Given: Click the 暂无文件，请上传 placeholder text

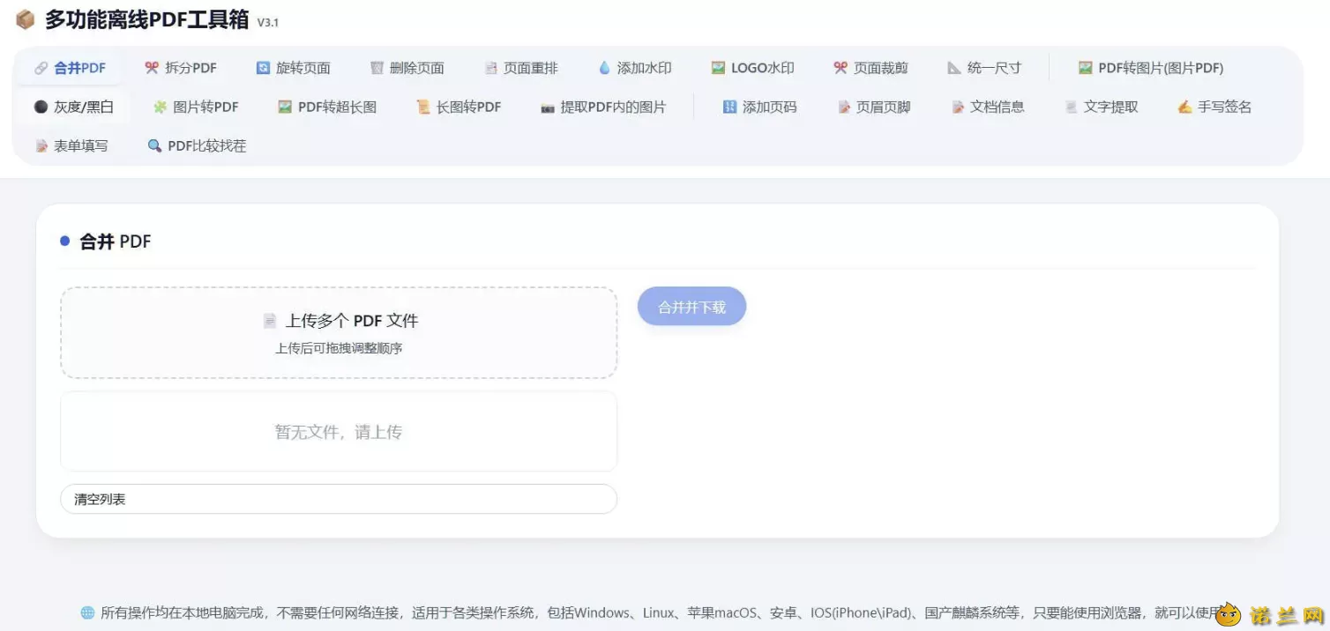Looking at the screenshot, I should point(339,432).
